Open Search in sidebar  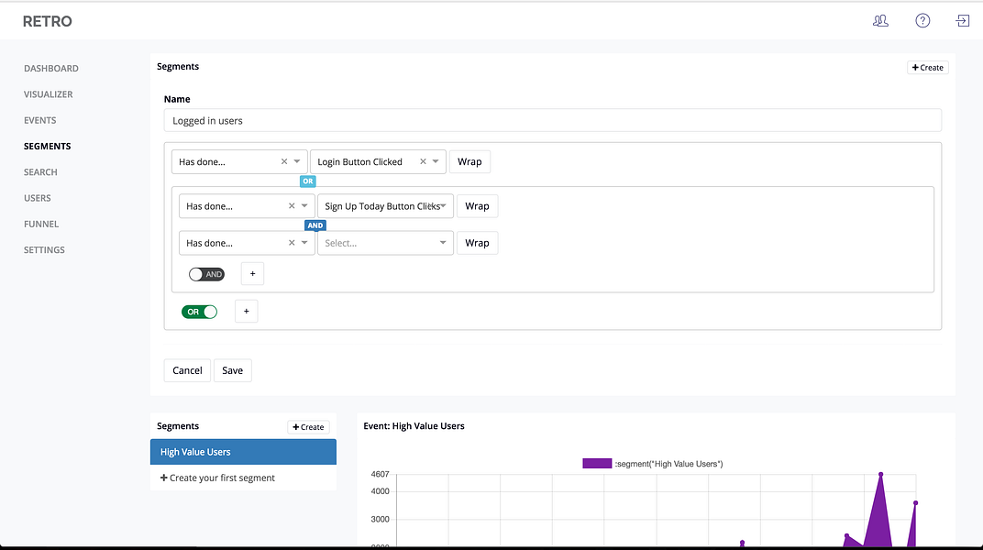(x=40, y=172)
